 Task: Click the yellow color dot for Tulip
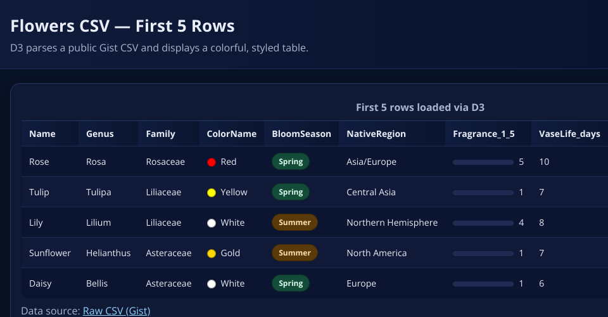[x=212, y=192]
